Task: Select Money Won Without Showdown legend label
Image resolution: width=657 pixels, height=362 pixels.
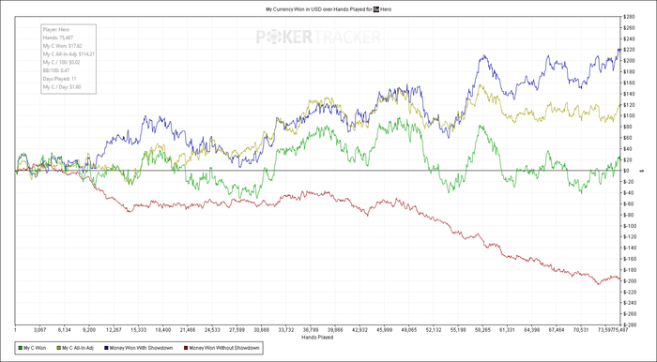Action: [224, 348]
